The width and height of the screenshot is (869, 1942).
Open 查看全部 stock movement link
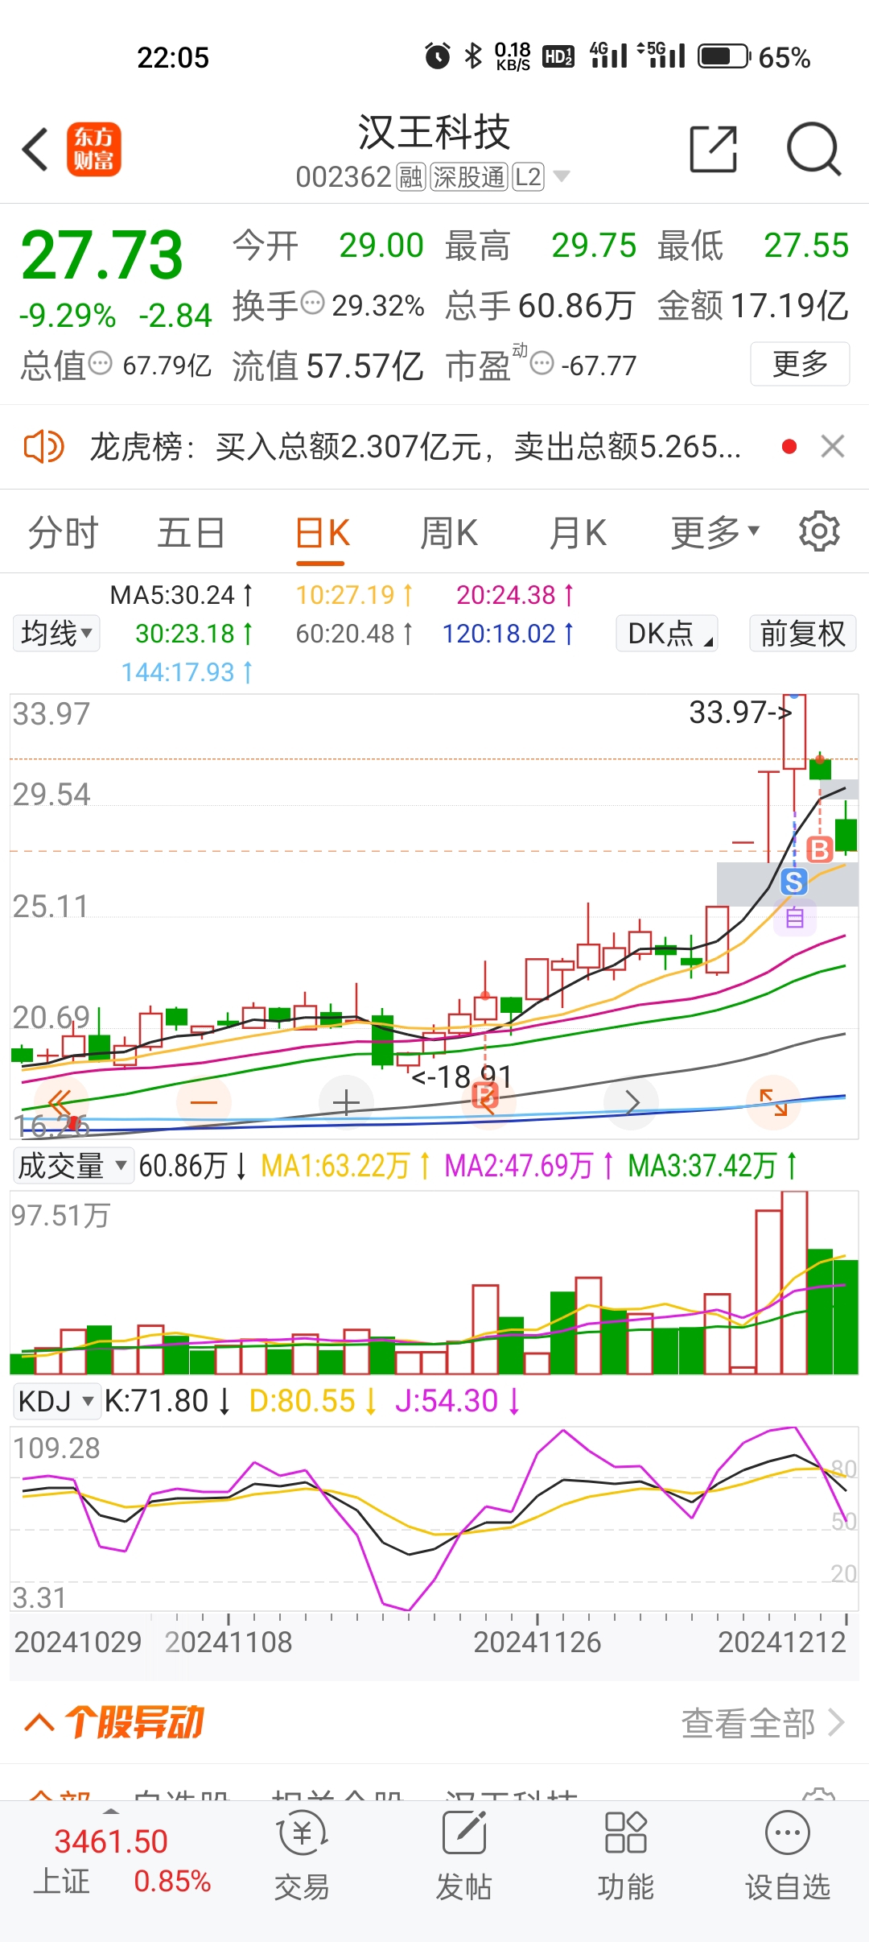(763, 1723)
